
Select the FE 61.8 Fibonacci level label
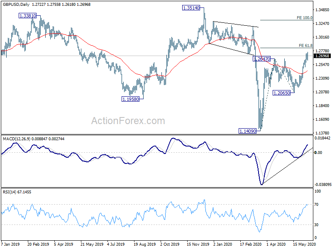click(305, 46)
